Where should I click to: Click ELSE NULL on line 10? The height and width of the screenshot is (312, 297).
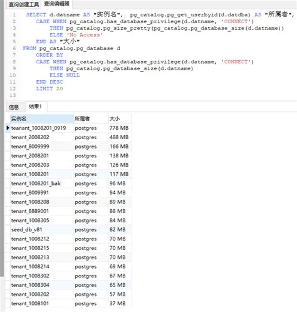65,75
